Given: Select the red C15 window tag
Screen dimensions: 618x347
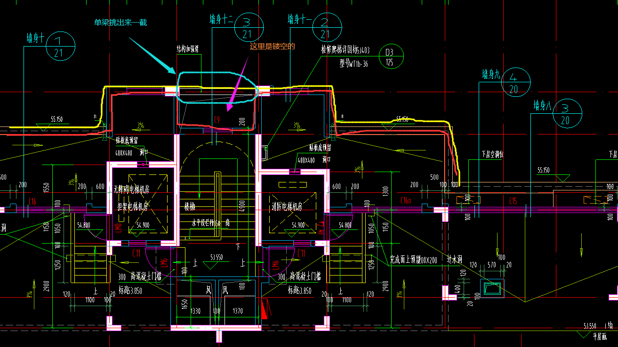Looking at the screenshot, I should (x=513, y=201).
